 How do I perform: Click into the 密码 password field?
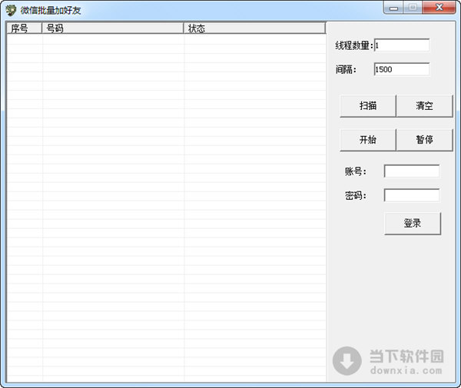(x=412, y=195)
